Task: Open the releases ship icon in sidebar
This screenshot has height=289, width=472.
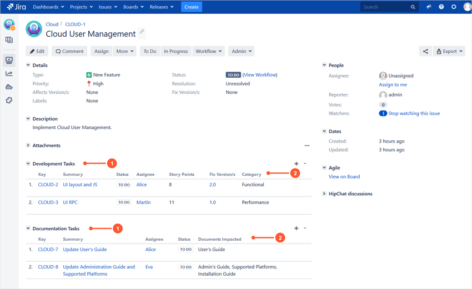Action: [9, 87]
